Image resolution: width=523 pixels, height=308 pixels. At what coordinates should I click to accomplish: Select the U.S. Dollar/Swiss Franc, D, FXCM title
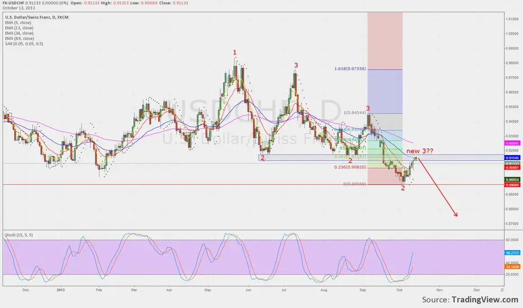[x=36, y=17]
